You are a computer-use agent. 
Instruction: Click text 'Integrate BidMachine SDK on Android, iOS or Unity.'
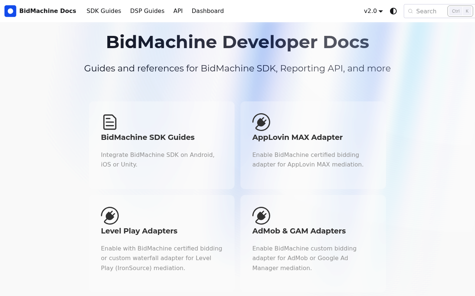(158, 159)
